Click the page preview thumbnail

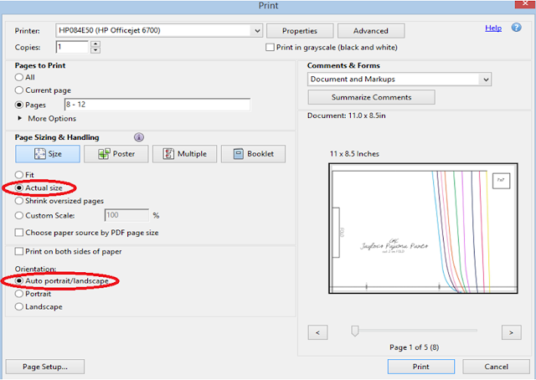pyautogui.click(x=423, y=229)
